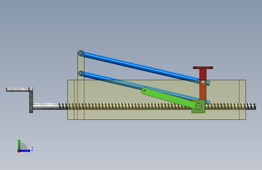Select the green nut block on screw
262x170 pixels.
tap(198, 106)
